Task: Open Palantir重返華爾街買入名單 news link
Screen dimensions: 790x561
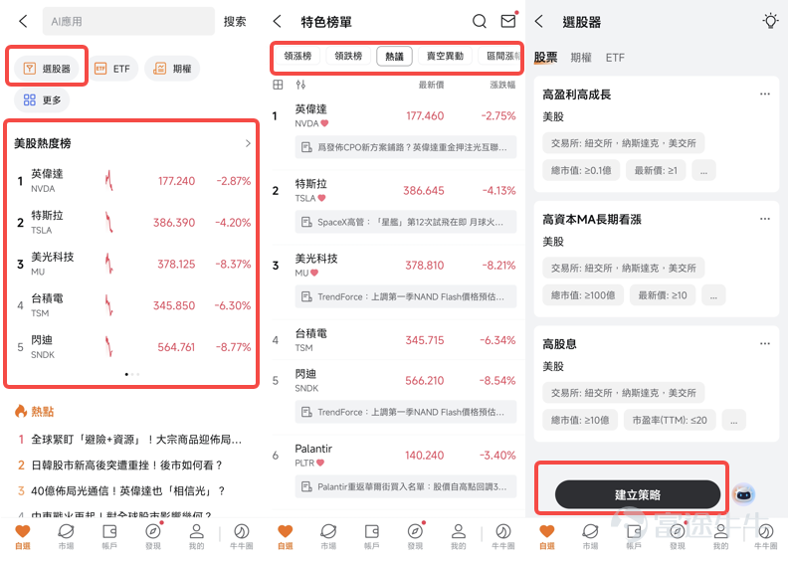Action: (406, 487)
